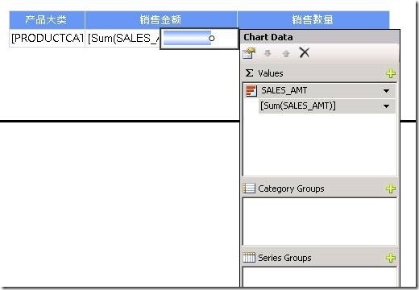Click the Sigma icon beside Values
419x290 pixels.
(249, 73)
